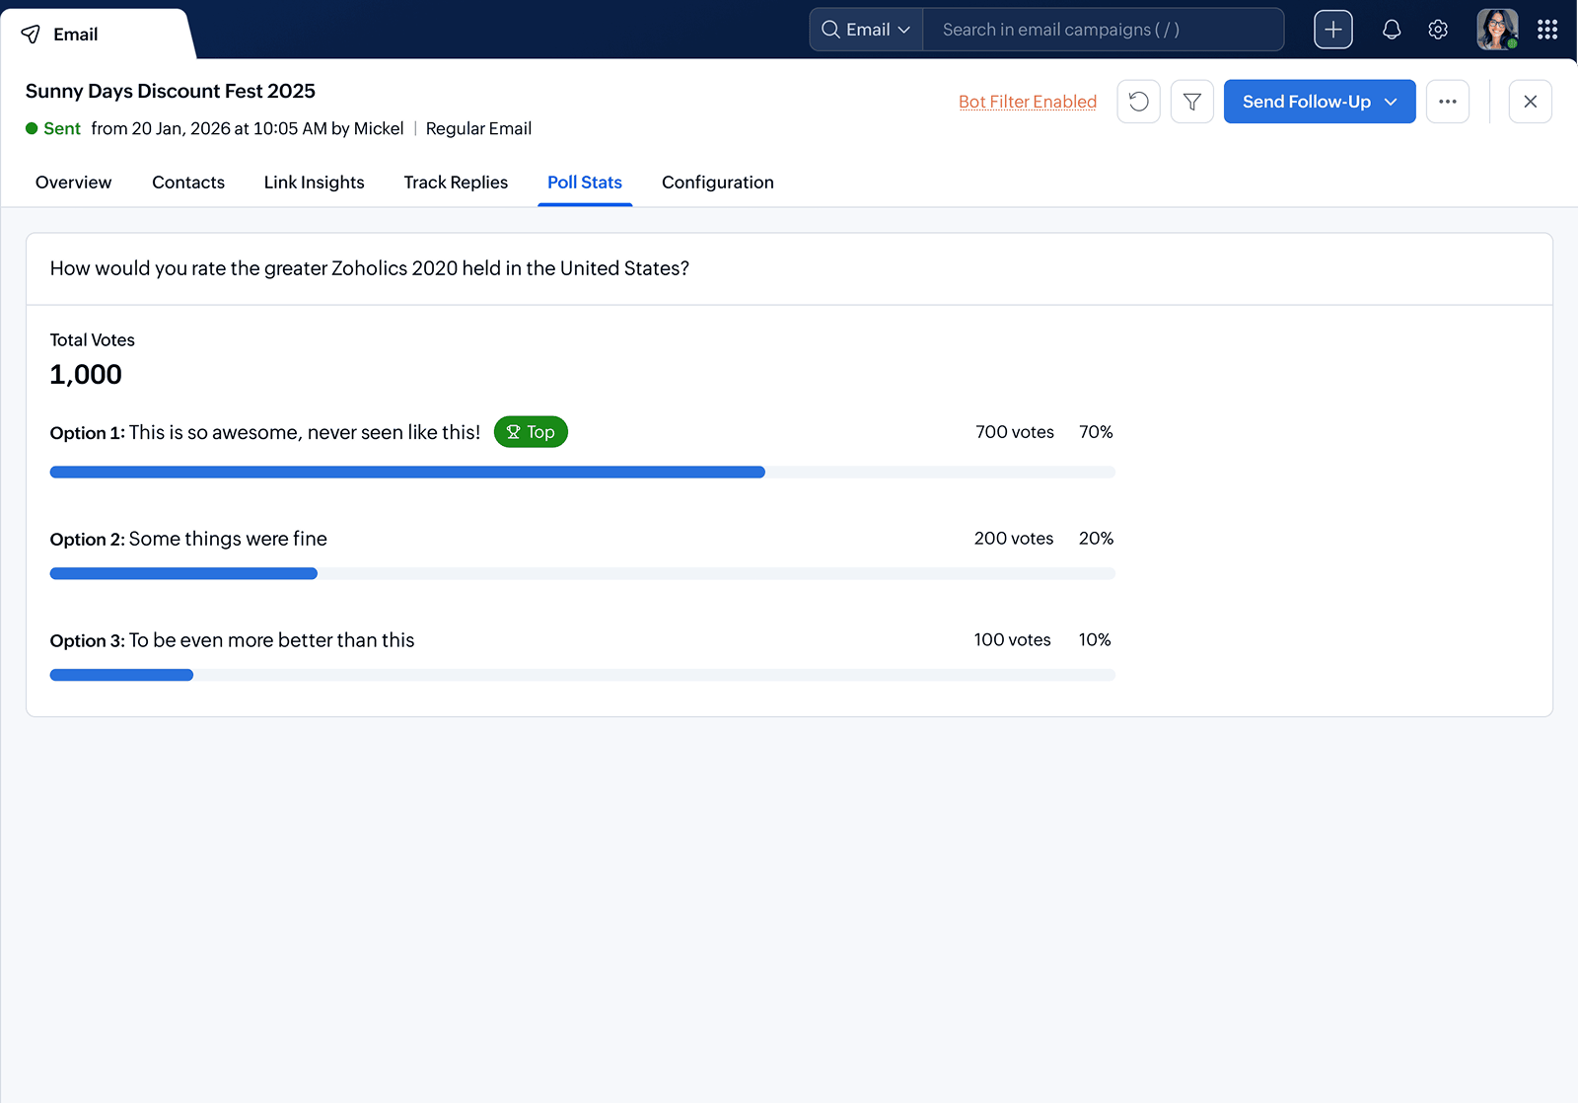1578x1103 pixels.
Task: Switch to the Overview tab
Action: [74, 183]
